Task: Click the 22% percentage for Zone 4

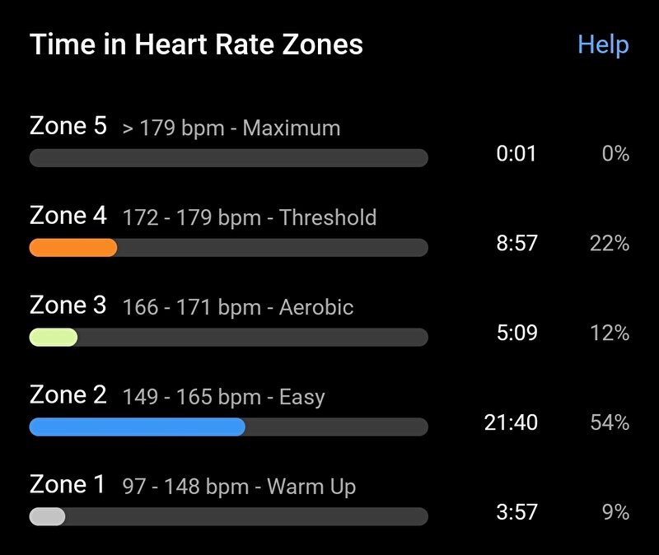Action: click(x=610, y=243)
